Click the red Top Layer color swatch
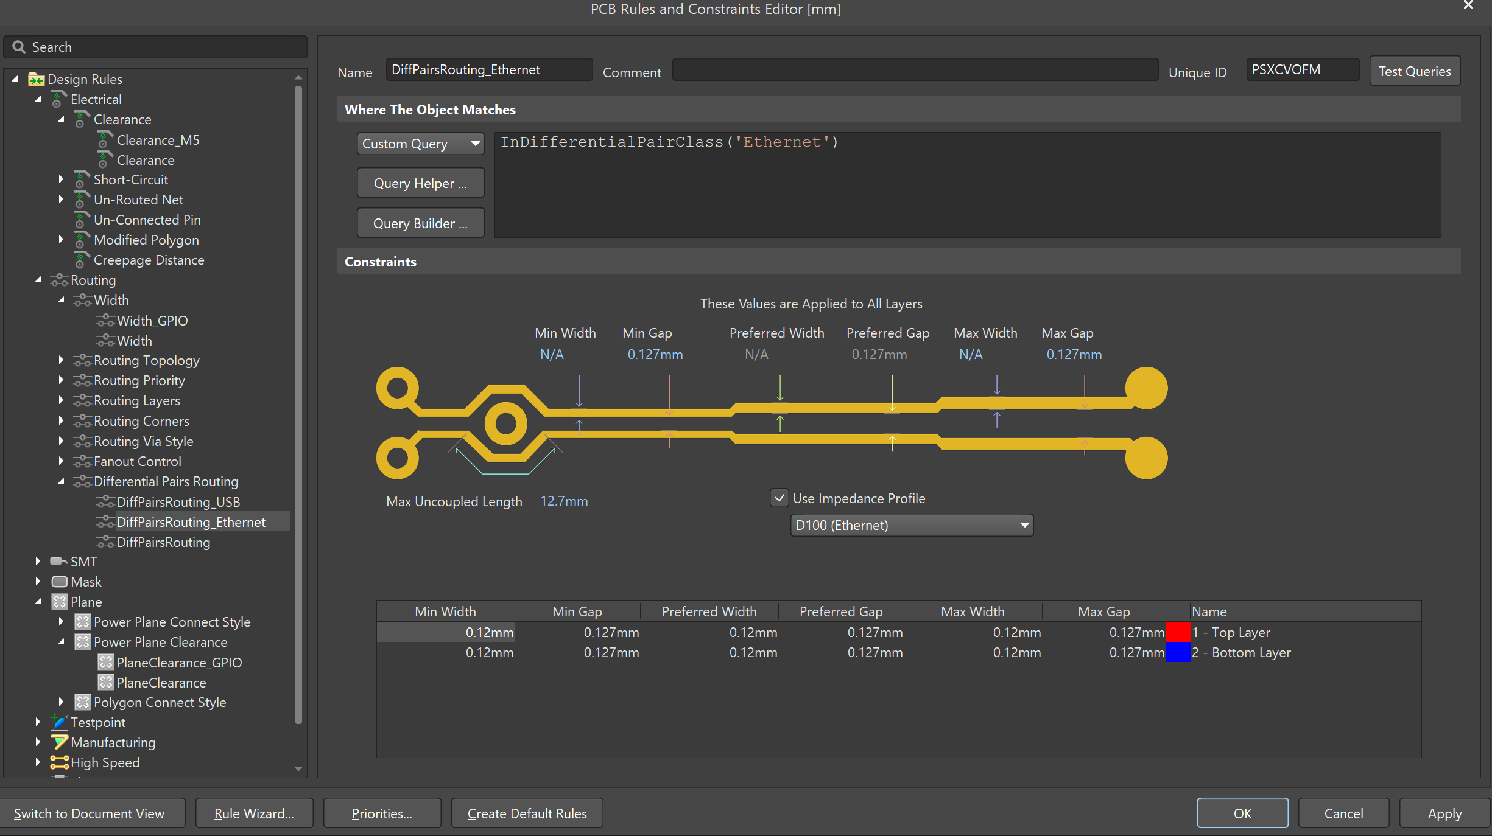1492x836 pixels. coord(1178,632)
